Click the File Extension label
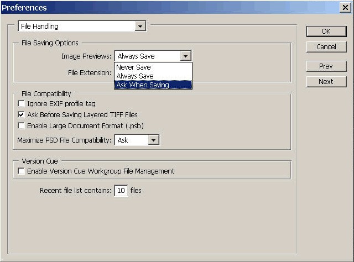This screenshot has width=354, height=262. [x=89, y=72]
